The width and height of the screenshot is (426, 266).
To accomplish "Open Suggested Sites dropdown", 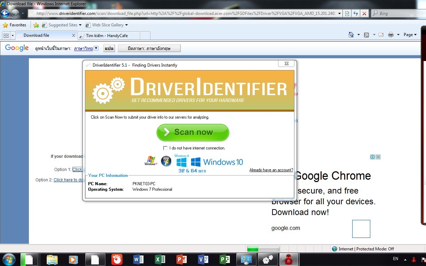I will [x=62, y=25].
